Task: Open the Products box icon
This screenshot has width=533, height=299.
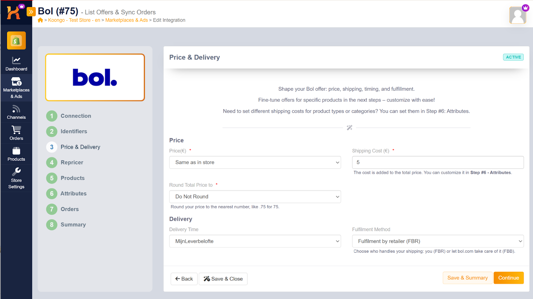Action: [16, 151]
